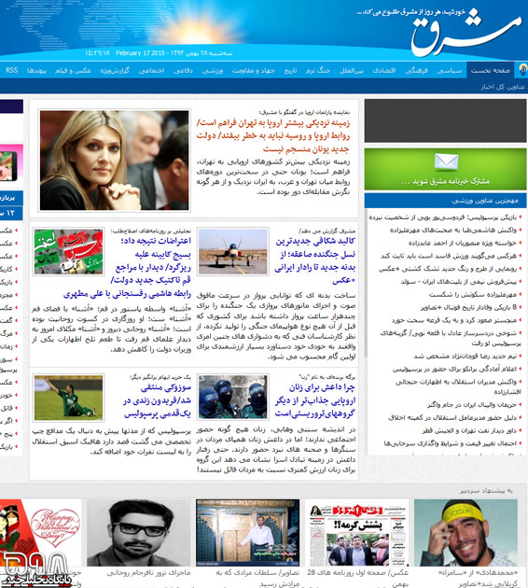The height and width of the screenshot is (588, 528).
Task: Open the اقتصادی menu section
Action: coord(384,70)
